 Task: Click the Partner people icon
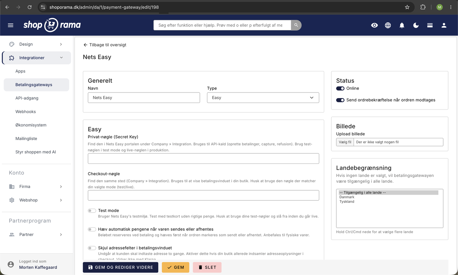12,234
